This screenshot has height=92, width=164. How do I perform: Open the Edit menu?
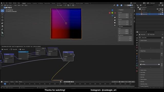(x=7, y=3)
